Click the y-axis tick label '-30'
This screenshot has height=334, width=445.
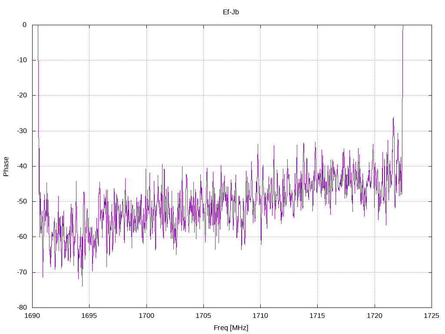coord(22,131)
